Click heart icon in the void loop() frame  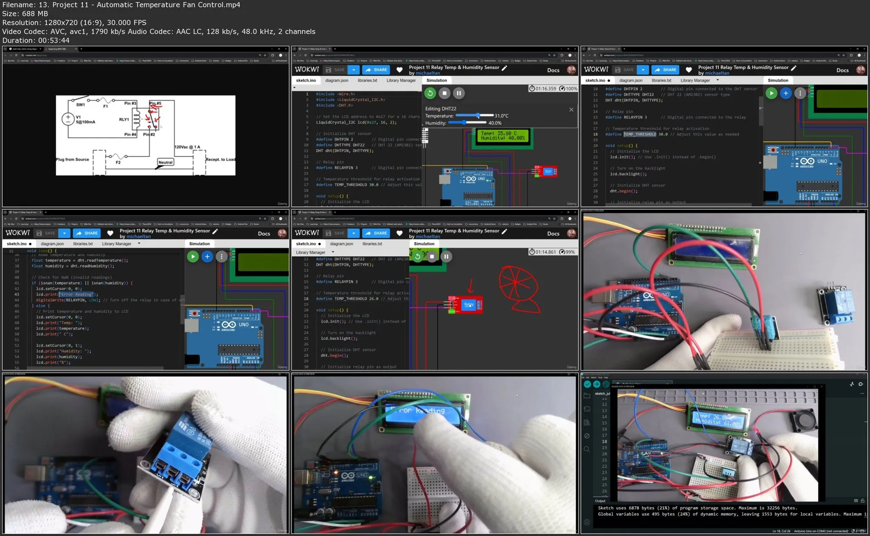(x=110, y=233)
